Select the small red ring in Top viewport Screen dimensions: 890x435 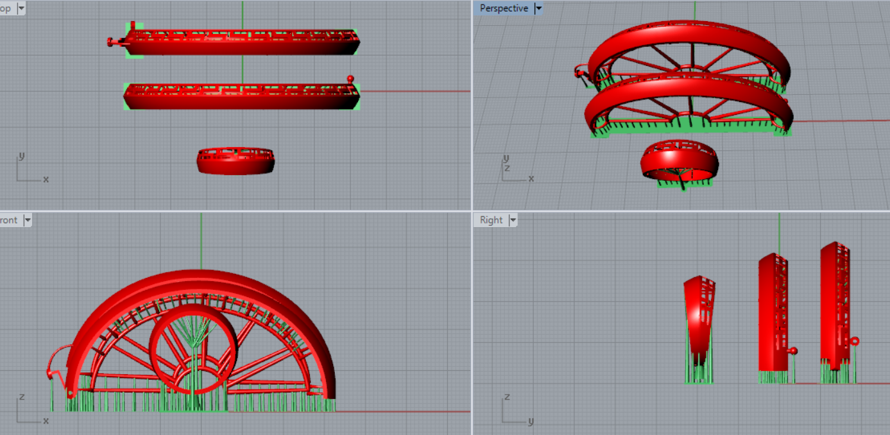click(235, 166)
